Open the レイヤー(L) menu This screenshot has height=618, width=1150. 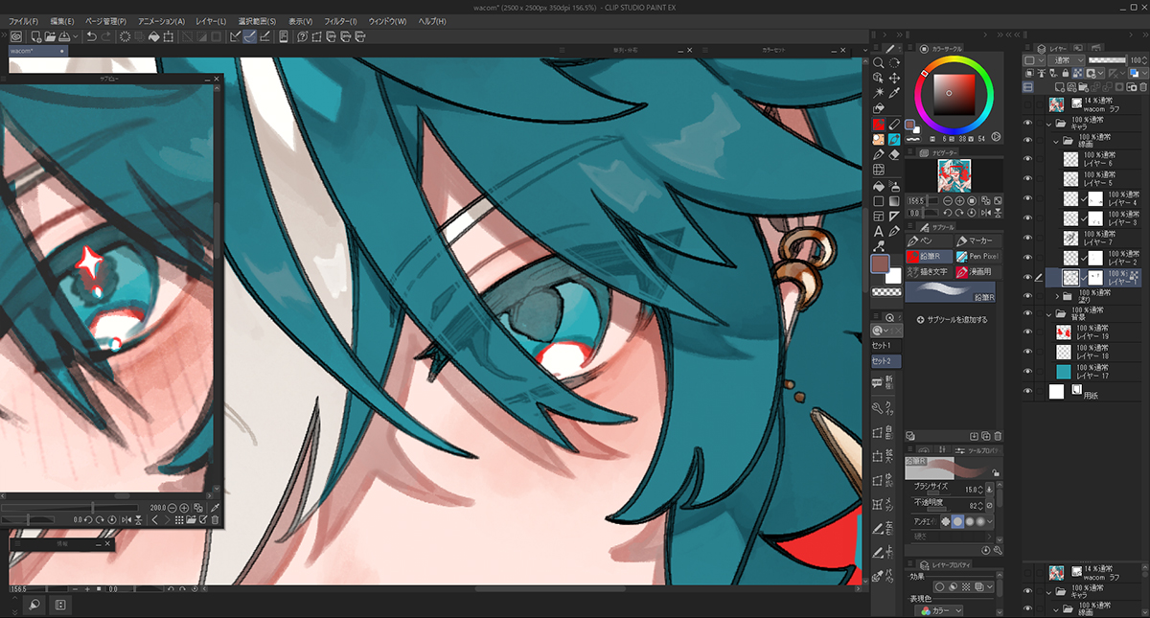point(211,21)
